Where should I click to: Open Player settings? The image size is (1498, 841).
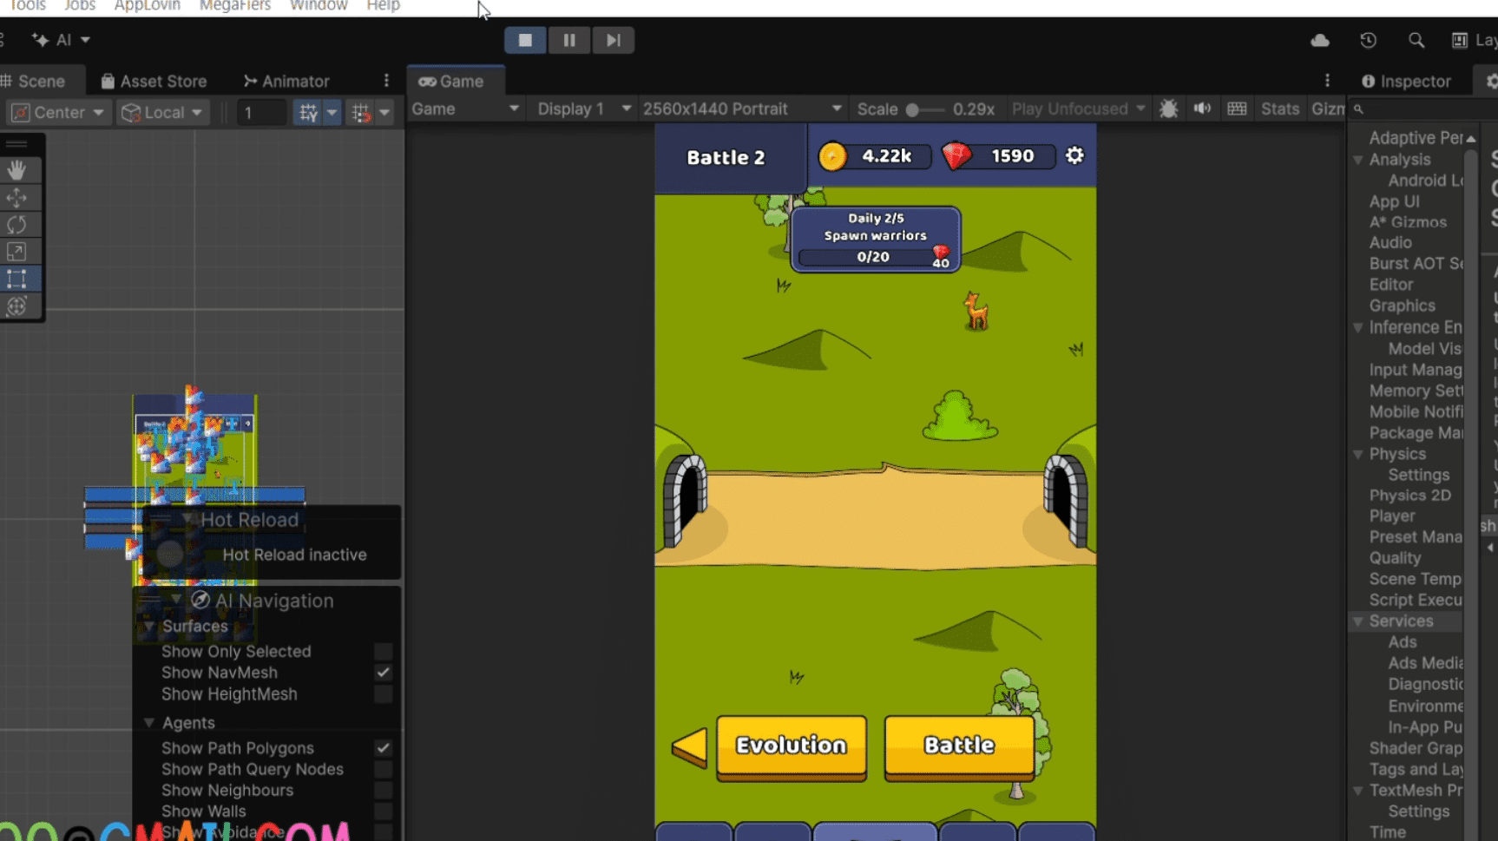(x=1392, y=516)
